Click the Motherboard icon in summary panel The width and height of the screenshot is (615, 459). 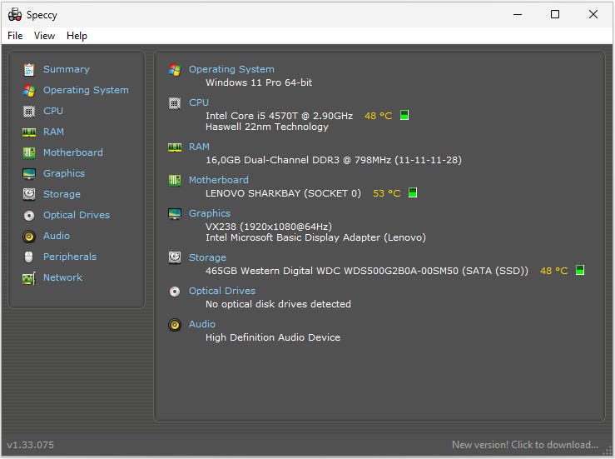click(175, 181)
